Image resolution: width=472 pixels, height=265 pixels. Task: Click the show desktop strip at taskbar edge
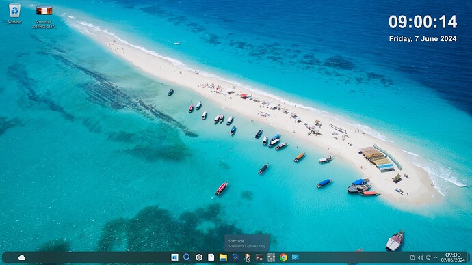(468, 257)
